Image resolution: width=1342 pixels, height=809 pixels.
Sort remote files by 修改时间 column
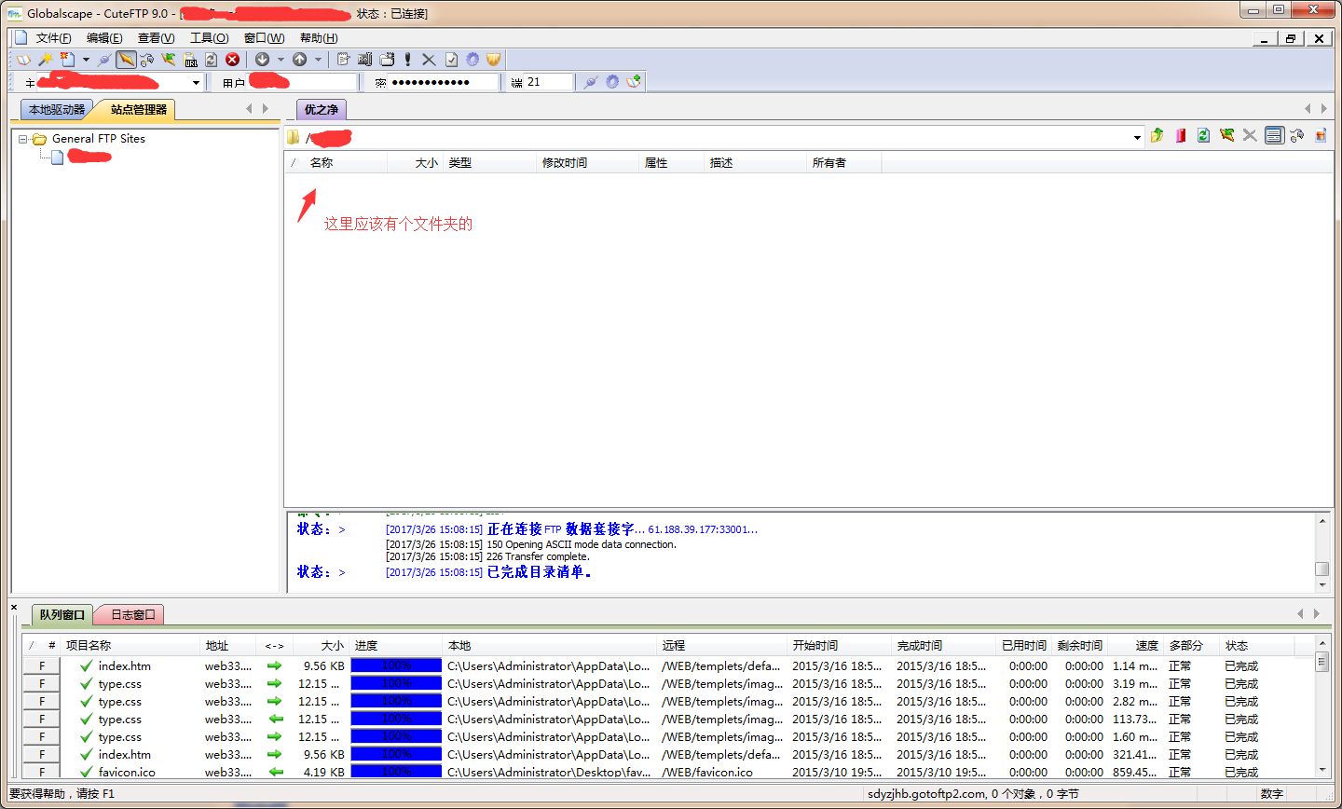tap(589, 163)
